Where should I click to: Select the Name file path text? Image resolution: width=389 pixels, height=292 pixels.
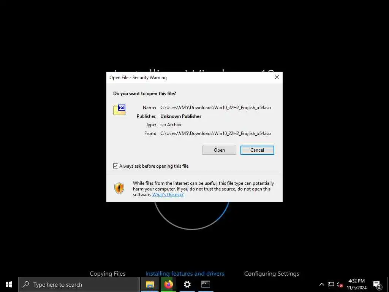click(215, 108)
